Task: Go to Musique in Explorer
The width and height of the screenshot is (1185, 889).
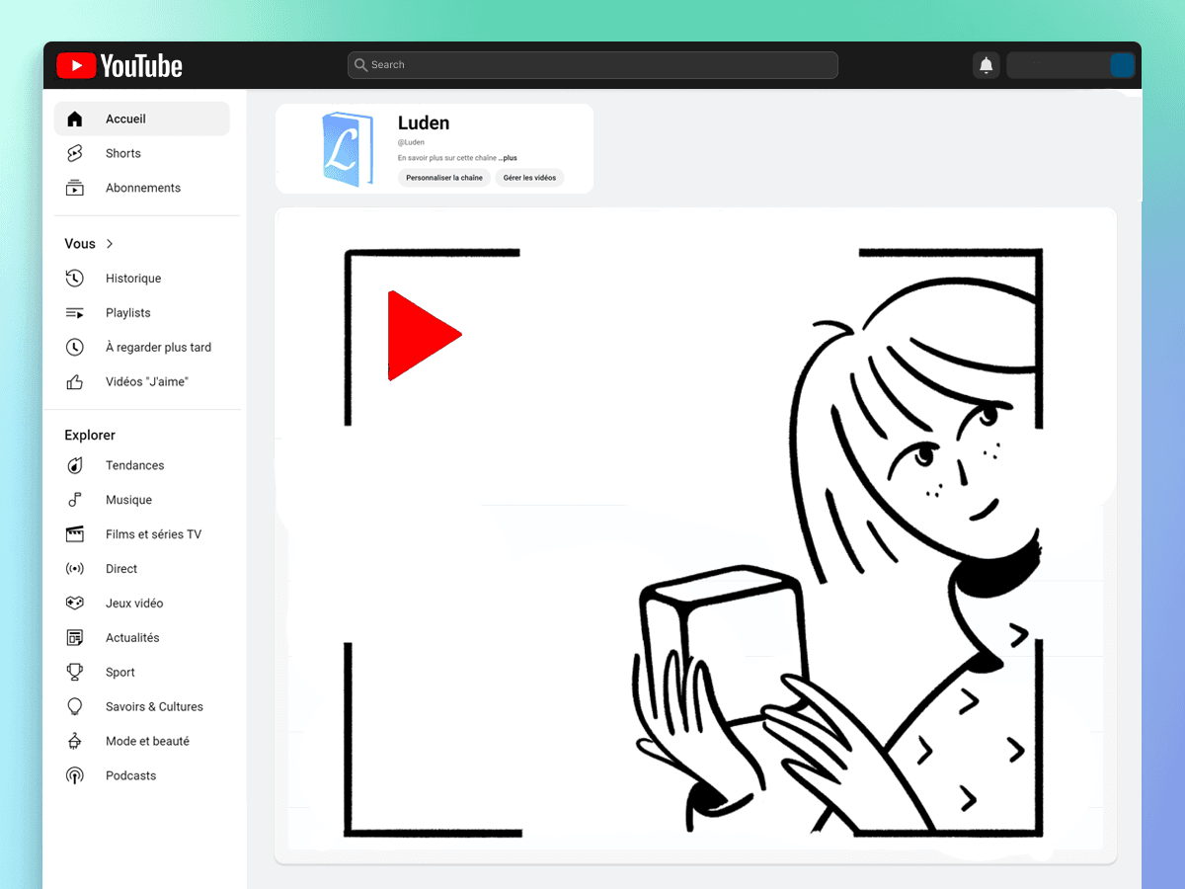Action: click(x=128, y=500)
